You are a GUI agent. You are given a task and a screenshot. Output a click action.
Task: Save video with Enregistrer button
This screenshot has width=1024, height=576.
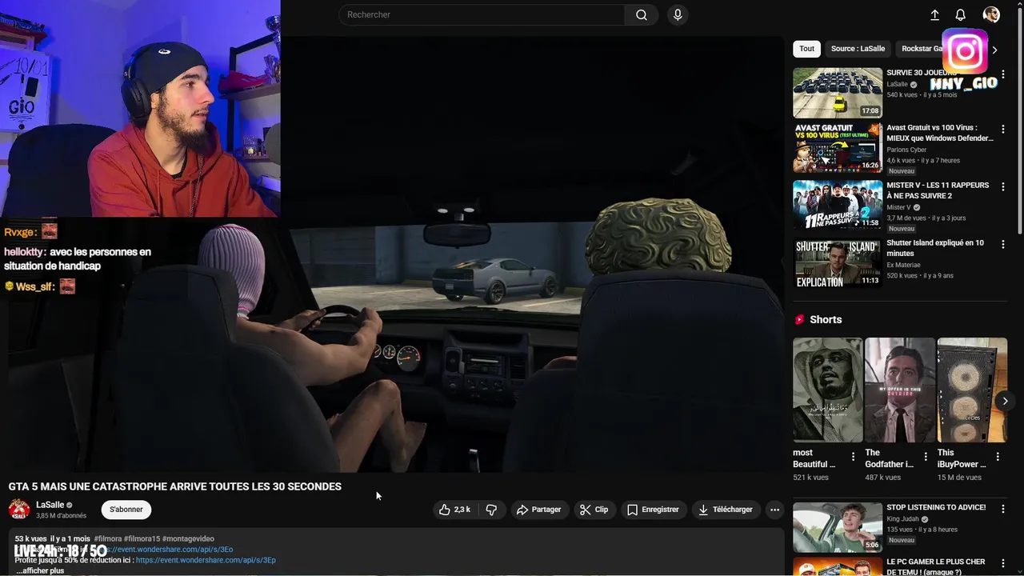click(653, 510)
